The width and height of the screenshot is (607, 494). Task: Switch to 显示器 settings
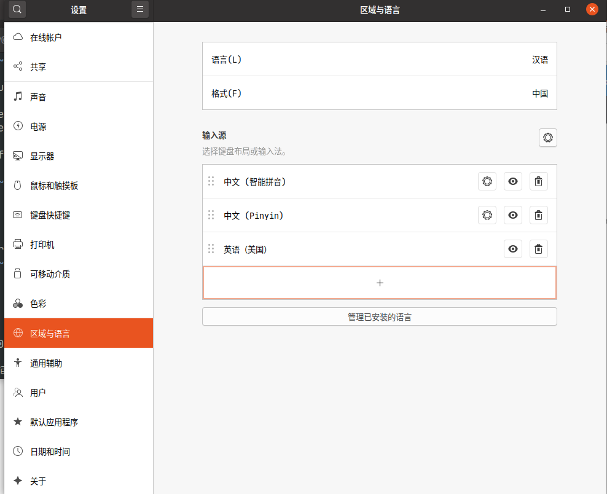click(x=79, y=156)
